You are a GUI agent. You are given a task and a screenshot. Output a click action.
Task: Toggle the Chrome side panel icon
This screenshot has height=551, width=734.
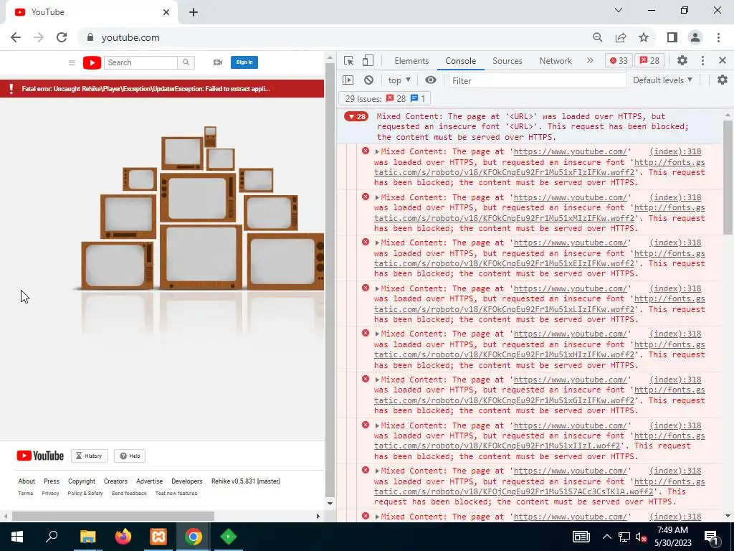coord(672,37)
